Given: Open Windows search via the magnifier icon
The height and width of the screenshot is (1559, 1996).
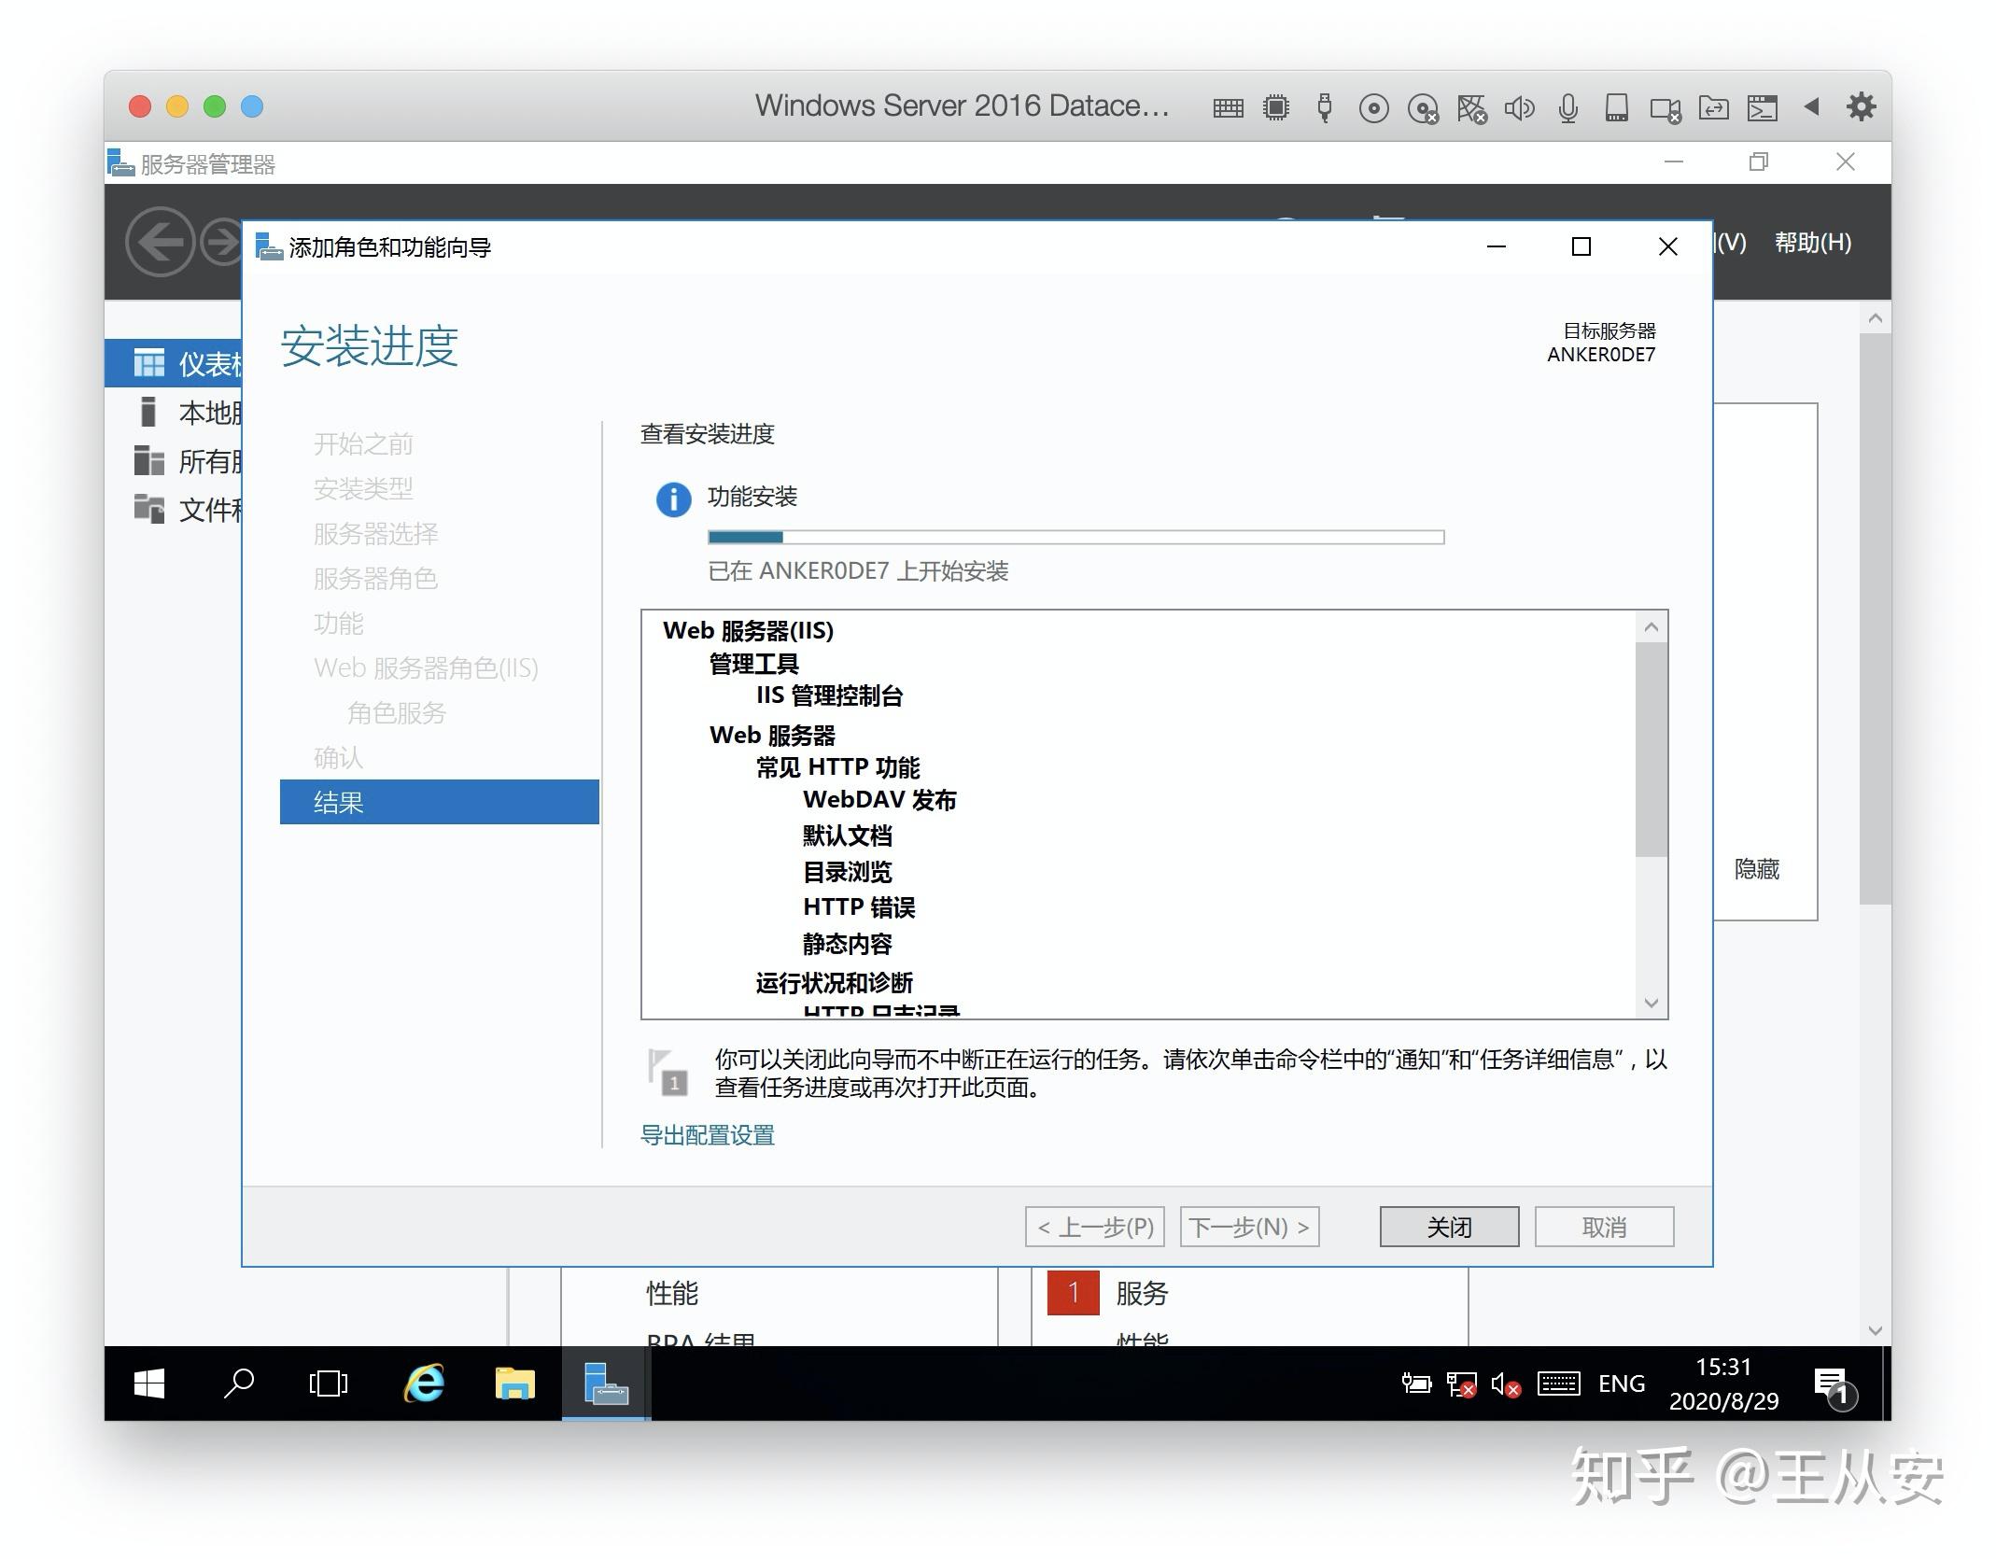Looking at the screenshot, I should (239, 1383).
